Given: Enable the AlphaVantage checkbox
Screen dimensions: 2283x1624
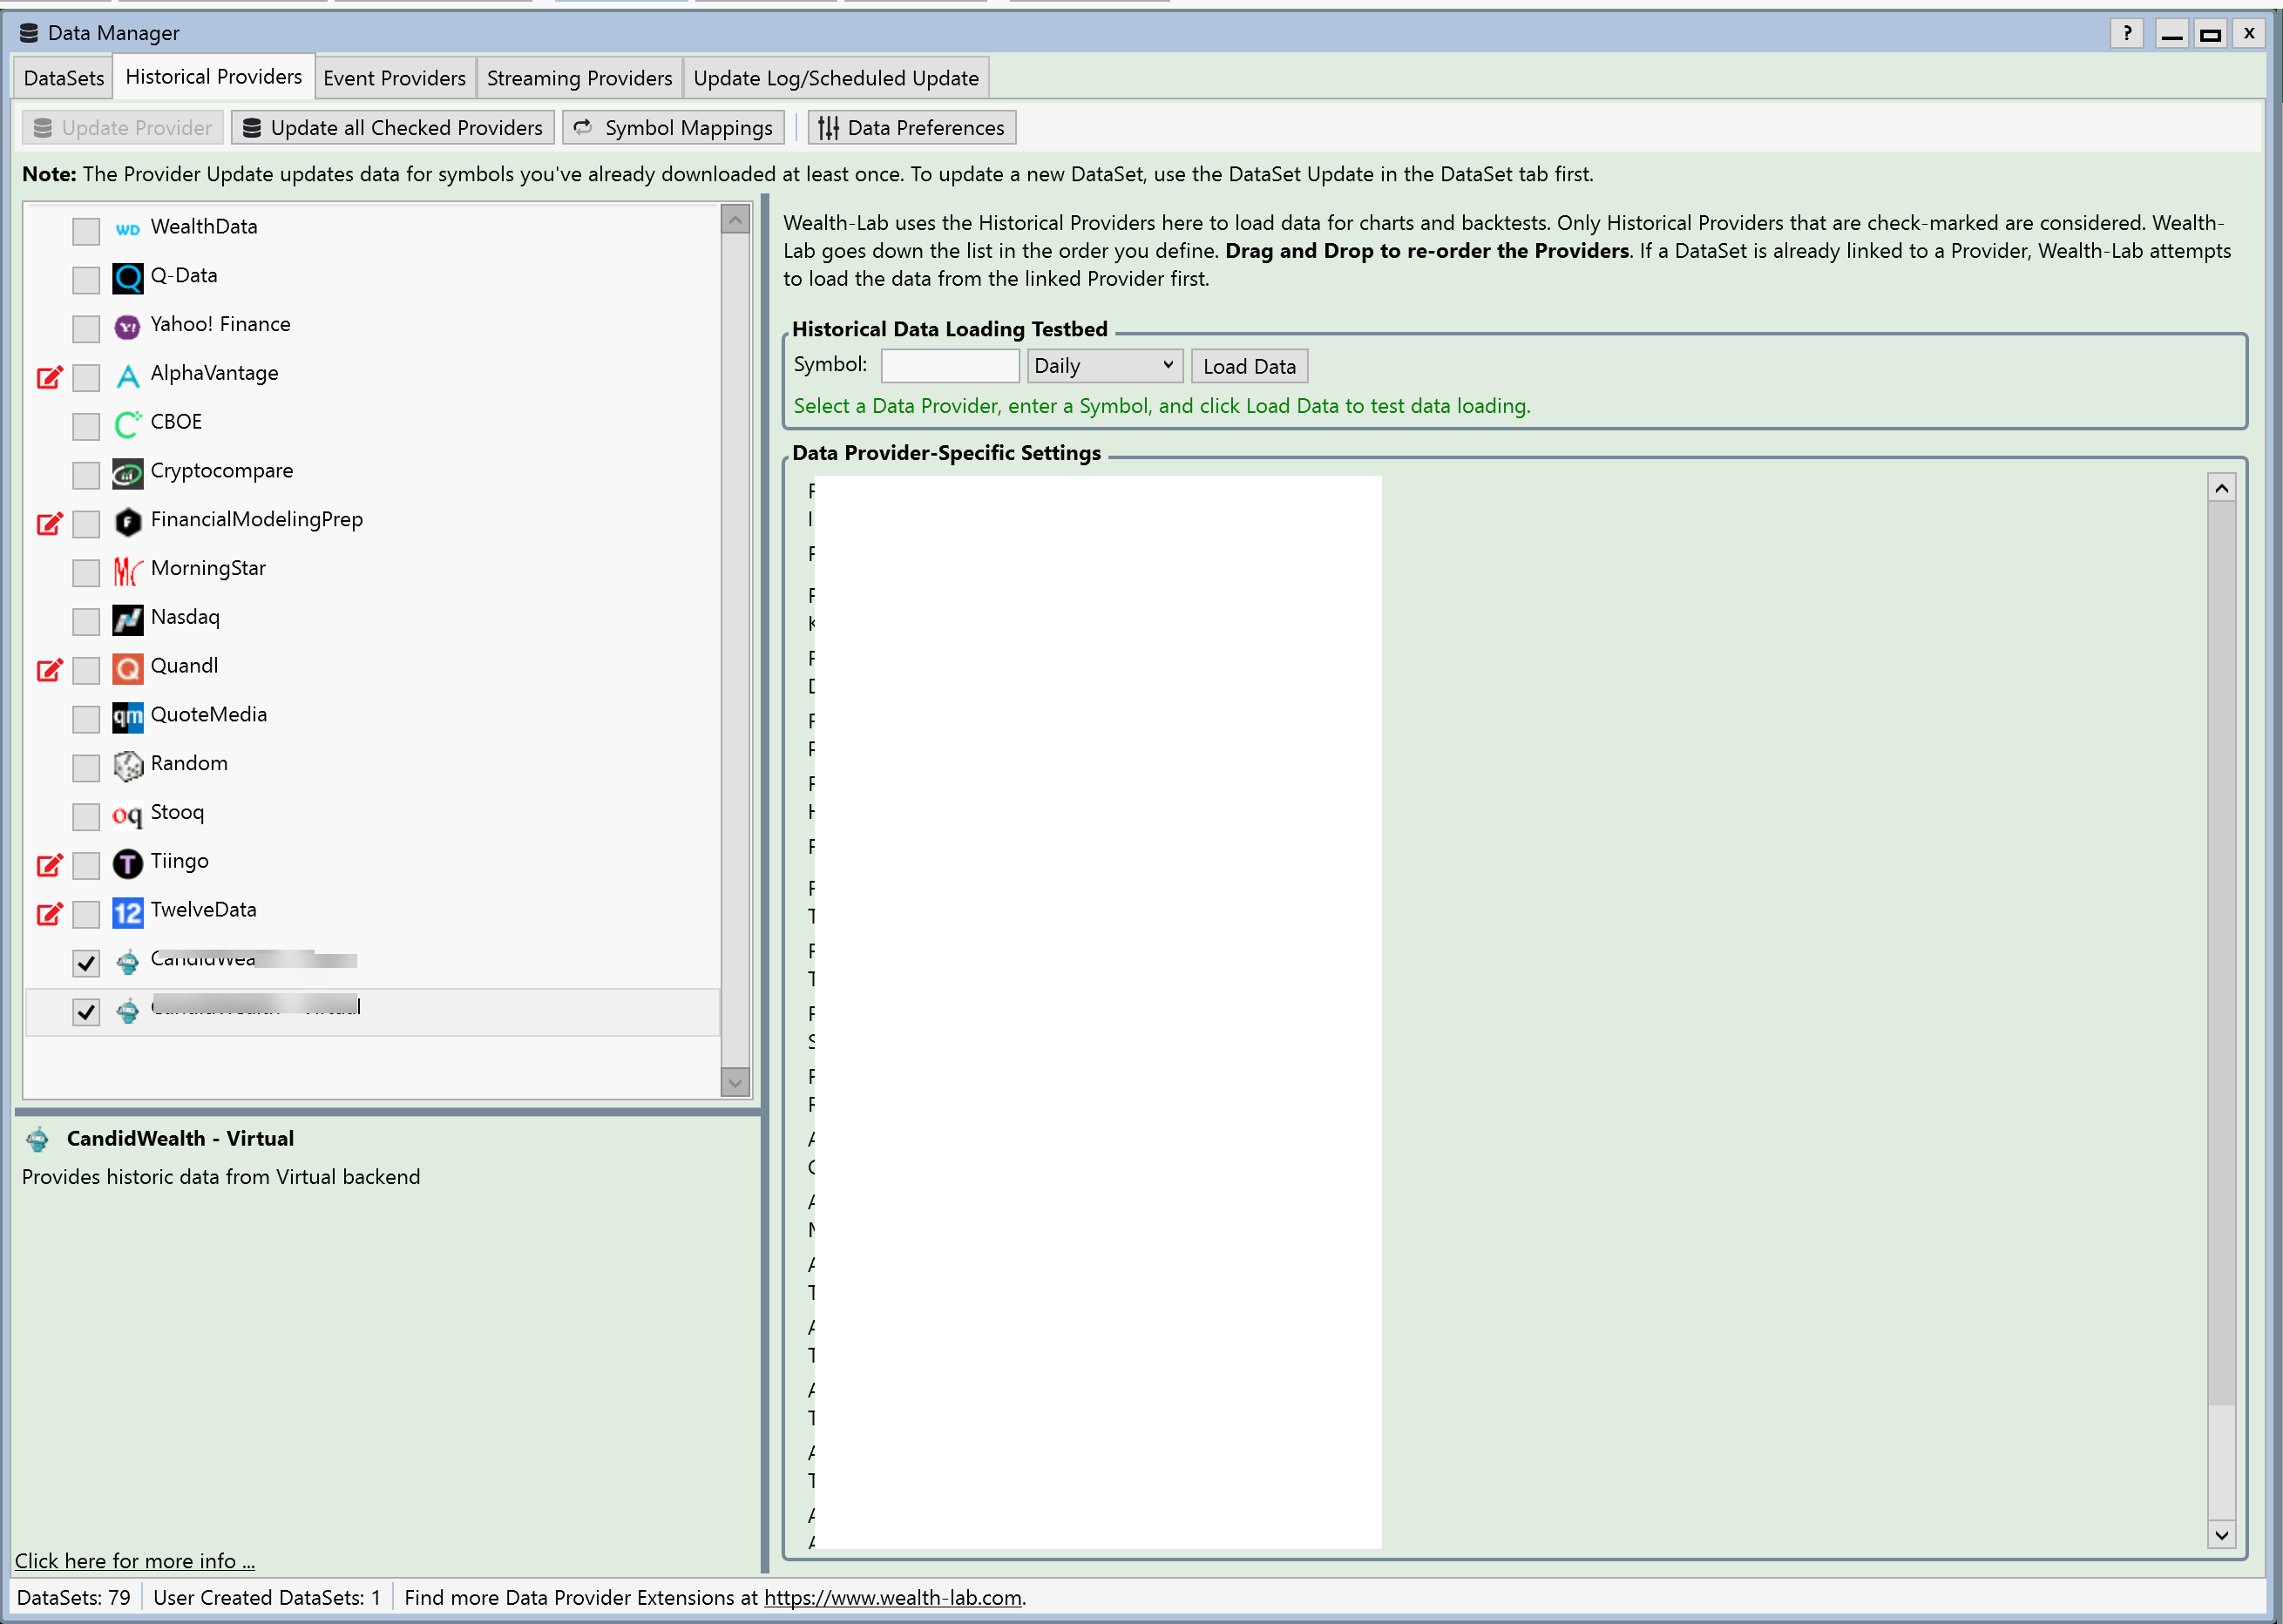Looking at the screenshot, I should pos(86,377).
